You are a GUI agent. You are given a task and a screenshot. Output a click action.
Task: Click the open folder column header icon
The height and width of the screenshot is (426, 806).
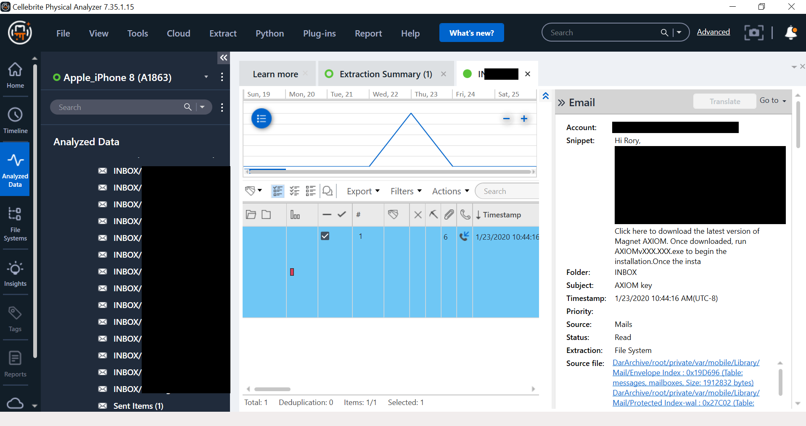click(x=251, y=214)
